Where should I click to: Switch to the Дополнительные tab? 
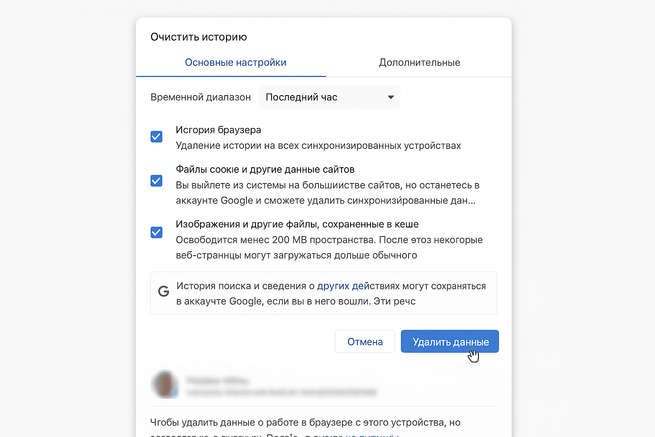[x=419, y=62]
